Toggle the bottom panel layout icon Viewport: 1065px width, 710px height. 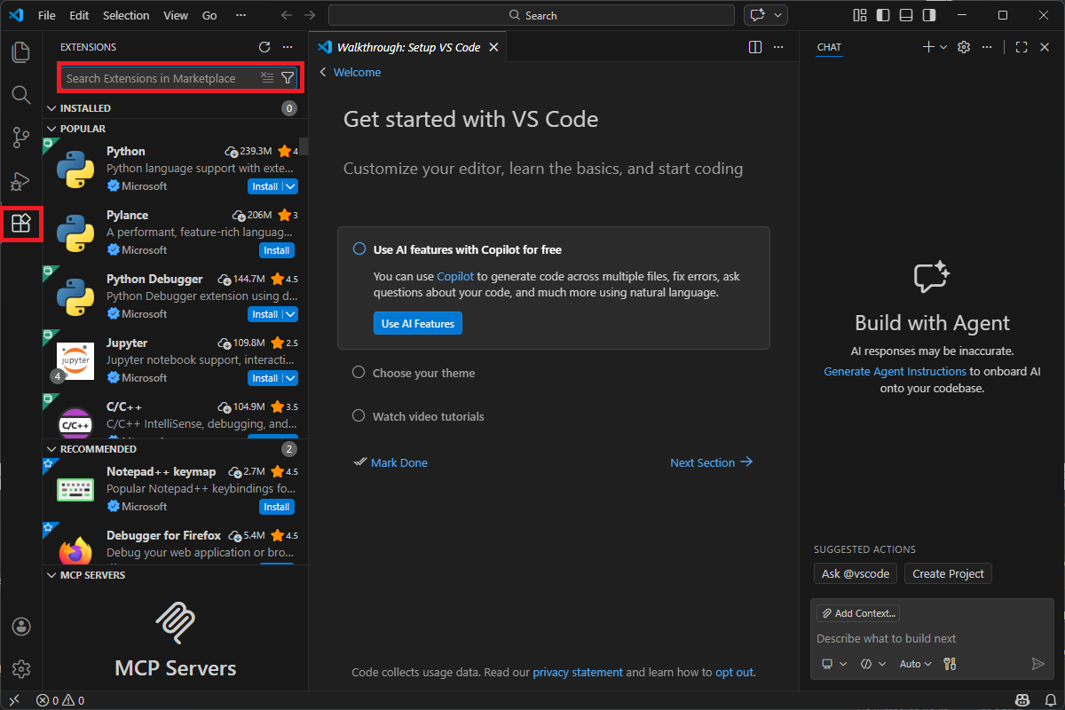(906, 15)
